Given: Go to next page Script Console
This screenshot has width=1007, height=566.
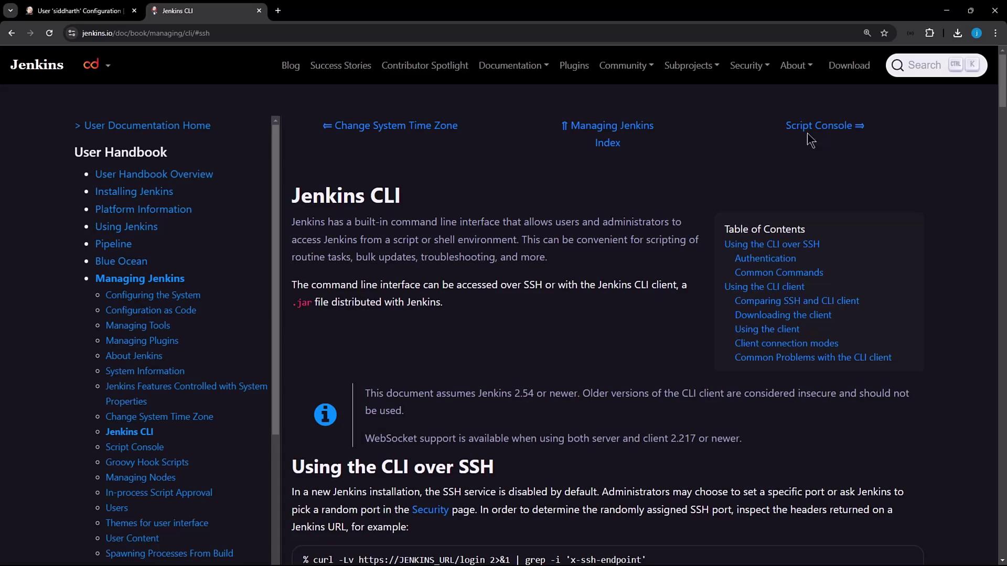Looking at the screenshot, I should pyautogui.click(x=824, y=125).
